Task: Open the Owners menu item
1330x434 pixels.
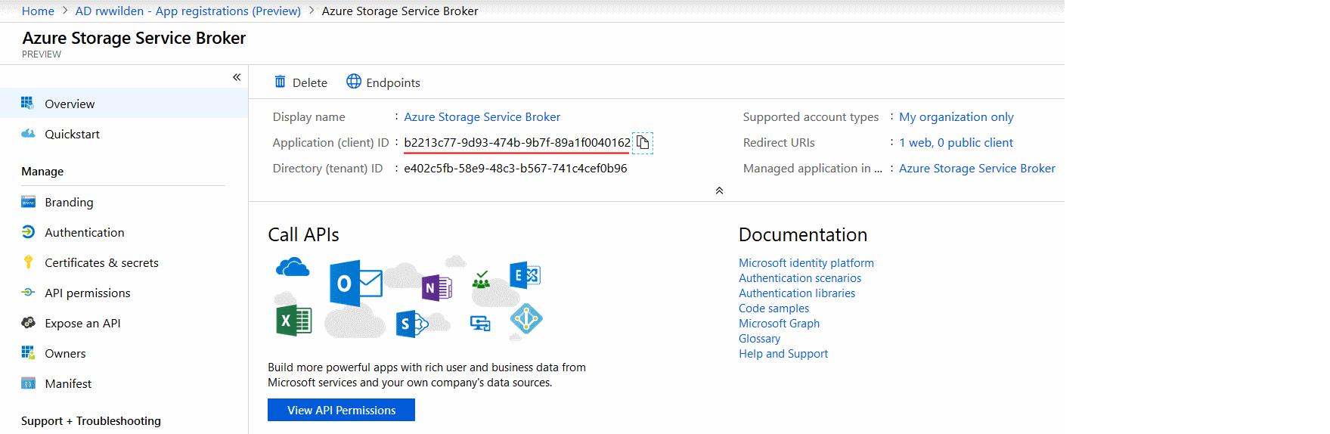Action: click(124, 353)
